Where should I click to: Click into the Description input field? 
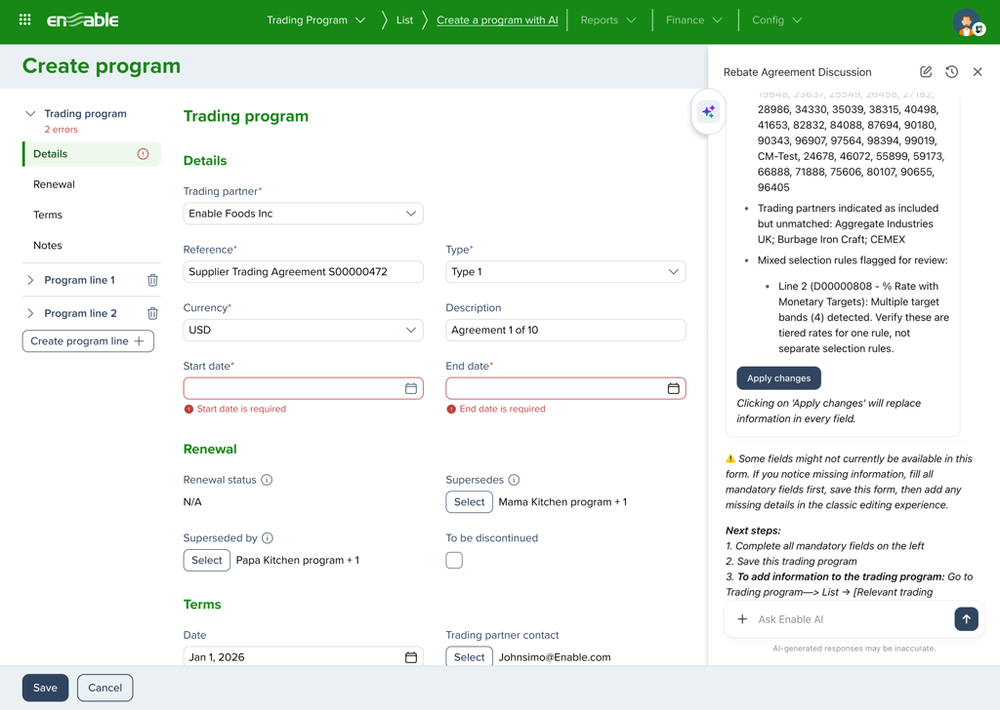[x=565, y=330]
